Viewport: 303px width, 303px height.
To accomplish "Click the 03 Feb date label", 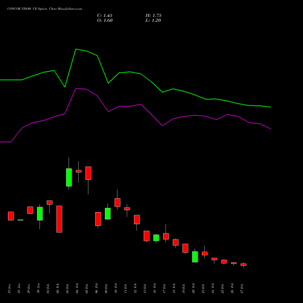I will [x=67, y=288].
